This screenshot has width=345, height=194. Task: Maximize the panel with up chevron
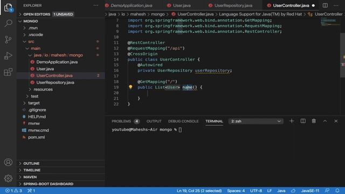pos(325,121)
